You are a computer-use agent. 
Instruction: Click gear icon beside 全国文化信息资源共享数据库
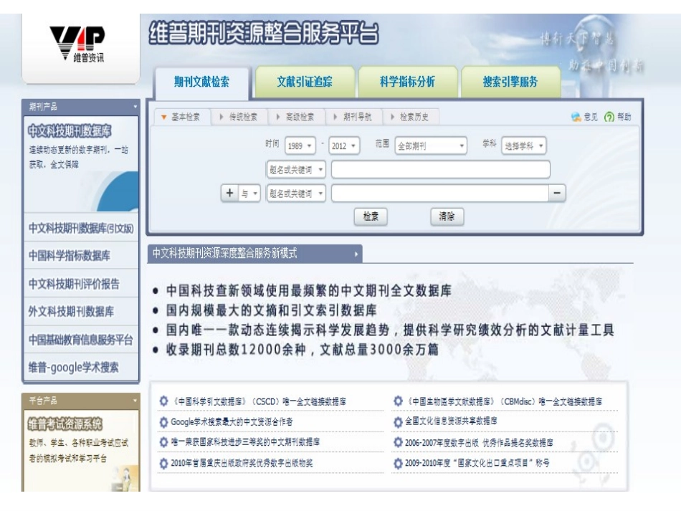click(x=398, y=421)
